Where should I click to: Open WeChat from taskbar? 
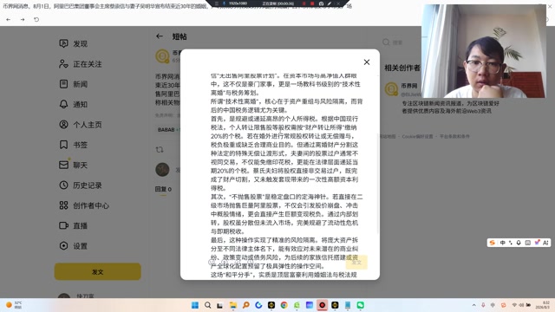[x=361, y=305]
